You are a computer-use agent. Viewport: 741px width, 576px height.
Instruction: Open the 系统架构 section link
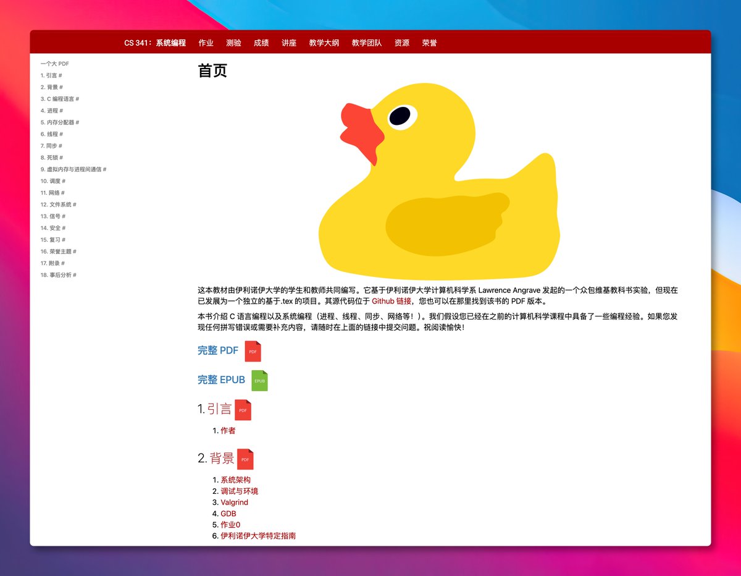pos(236,480)
